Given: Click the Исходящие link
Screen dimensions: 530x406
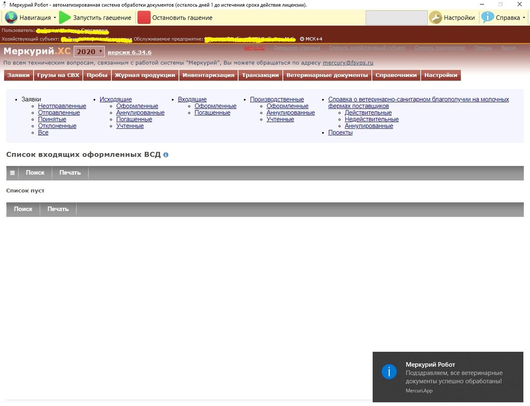Looking at the screenshot, I should click(116, 99).
